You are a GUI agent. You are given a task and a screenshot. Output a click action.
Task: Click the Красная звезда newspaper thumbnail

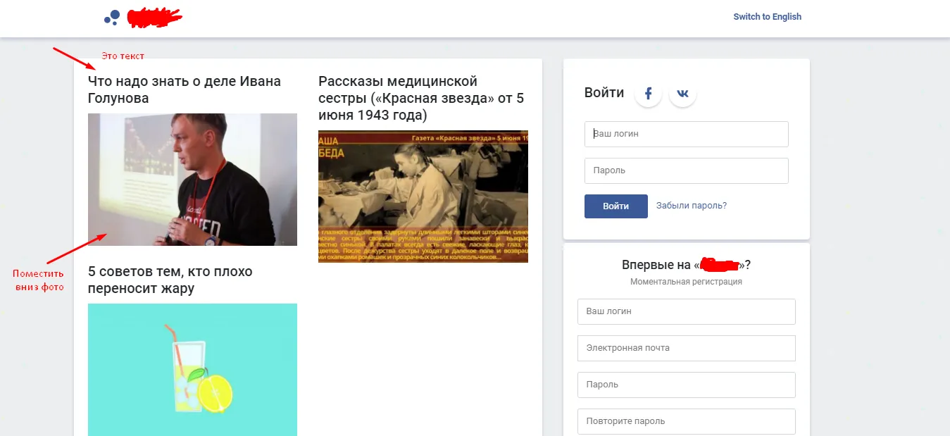coord(423,197)
